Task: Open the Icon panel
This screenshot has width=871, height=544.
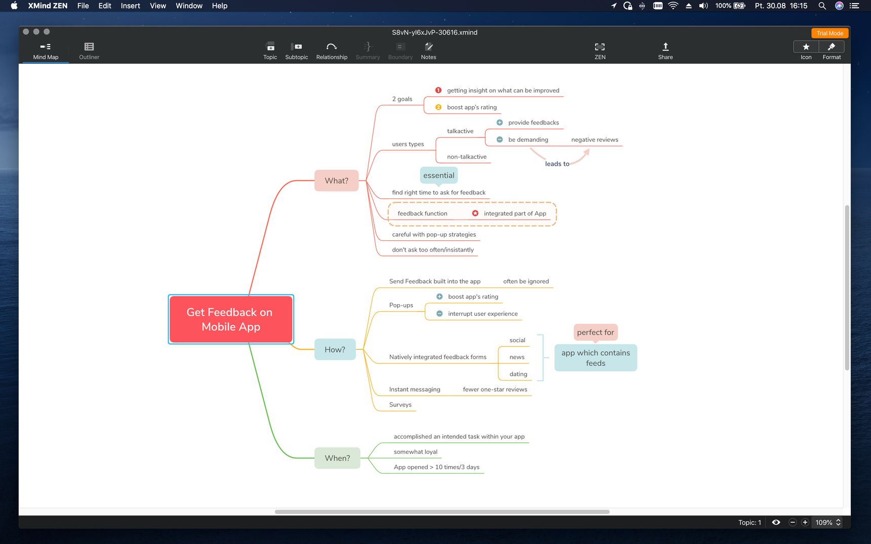Action: click(806, 47)
